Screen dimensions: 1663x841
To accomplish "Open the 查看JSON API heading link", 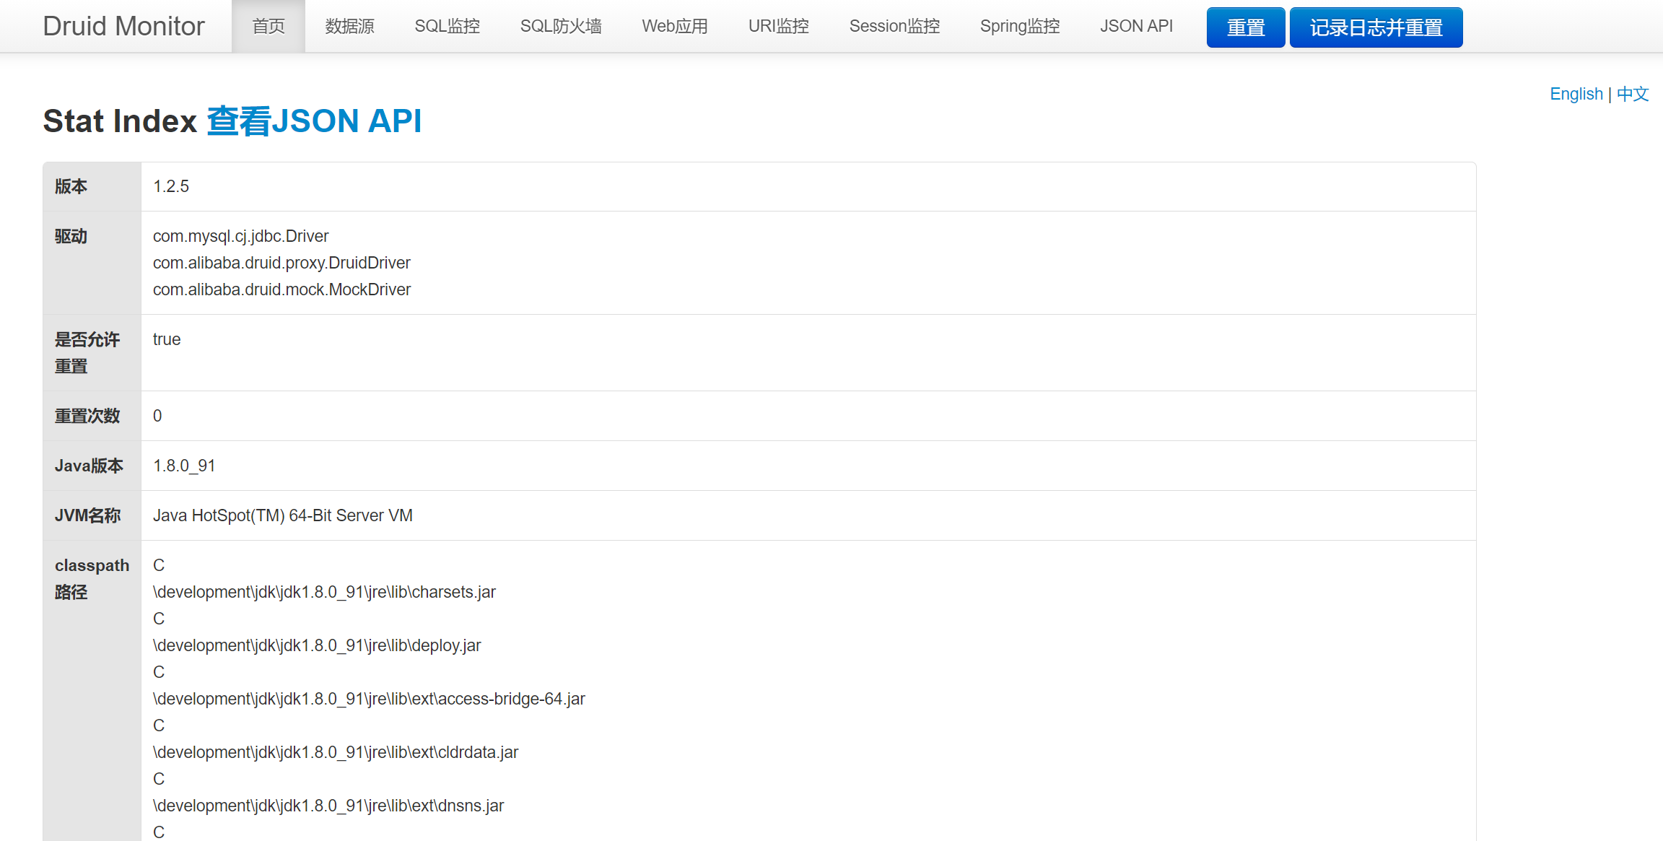I will 314,121.
